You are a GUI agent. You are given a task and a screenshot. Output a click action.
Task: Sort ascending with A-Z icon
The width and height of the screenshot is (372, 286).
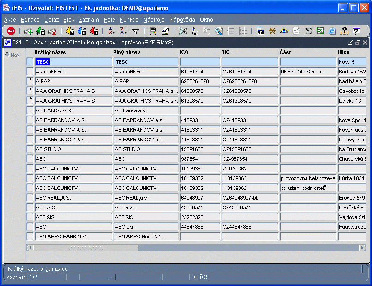coord(112,31)
